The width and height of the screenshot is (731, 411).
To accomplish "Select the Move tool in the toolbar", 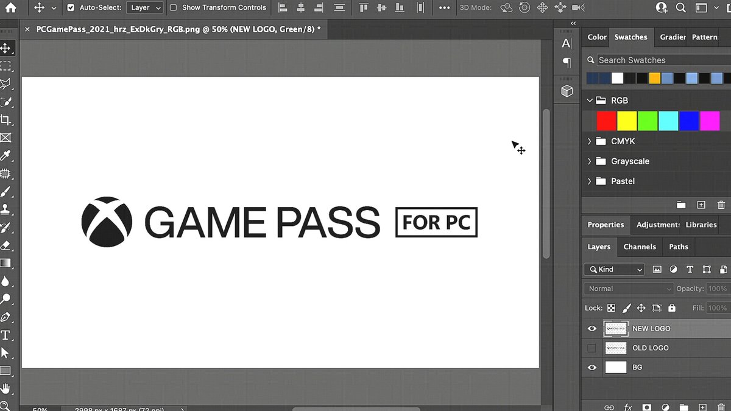I will [5, 48].
